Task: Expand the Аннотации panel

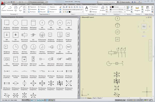Action: pyautogui.click(x=92, y=14)
